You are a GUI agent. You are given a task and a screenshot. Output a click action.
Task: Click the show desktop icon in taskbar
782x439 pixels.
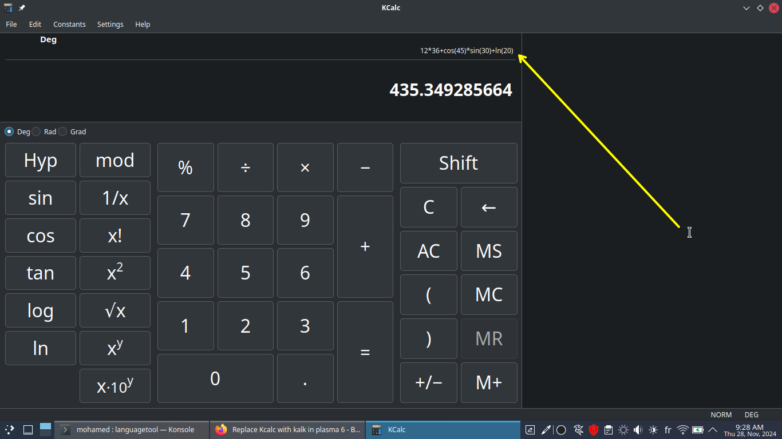pos(27,429)
